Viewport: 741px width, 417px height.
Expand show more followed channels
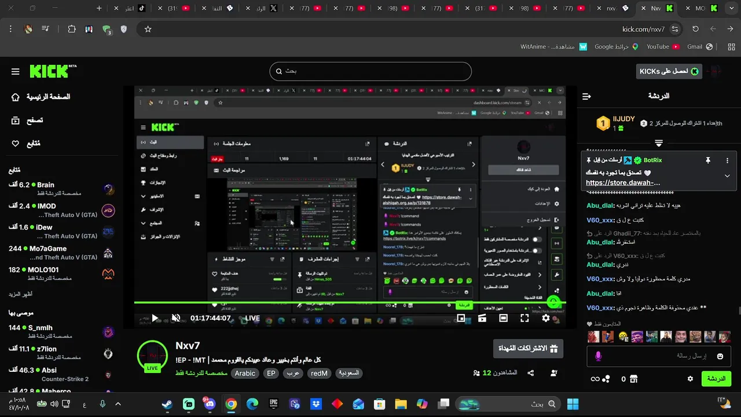click(x=20, y=294)
